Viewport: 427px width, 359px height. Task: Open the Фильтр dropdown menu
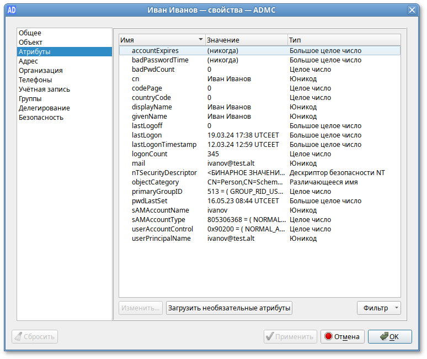click(378, 308)
